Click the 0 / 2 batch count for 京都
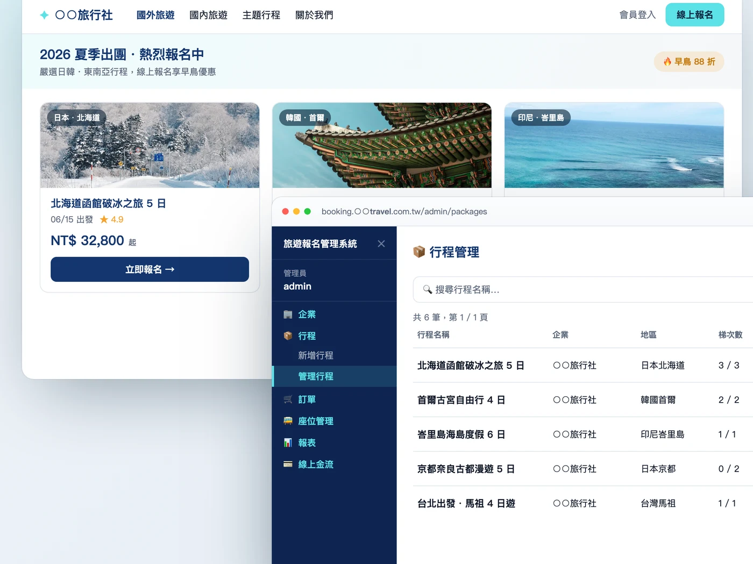Screen dimensions: 753x564 (x=729, y=469)
